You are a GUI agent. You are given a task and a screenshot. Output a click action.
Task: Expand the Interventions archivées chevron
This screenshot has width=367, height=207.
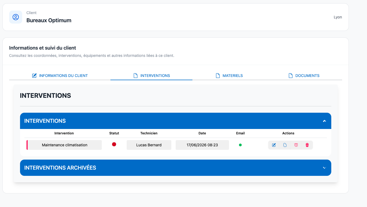point(325,168)
